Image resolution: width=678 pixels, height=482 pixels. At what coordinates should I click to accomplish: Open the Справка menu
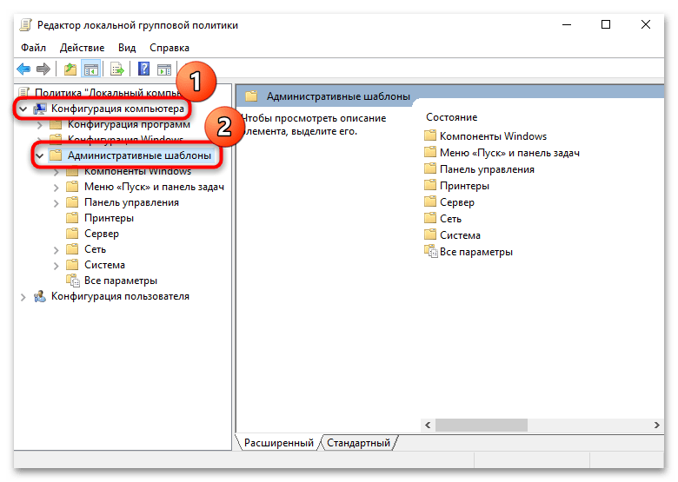(169, 48)
